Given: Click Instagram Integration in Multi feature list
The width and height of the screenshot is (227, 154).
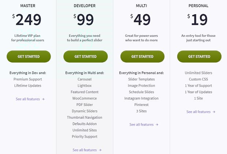Looking at the screenshot, I should tap(141, 98).
